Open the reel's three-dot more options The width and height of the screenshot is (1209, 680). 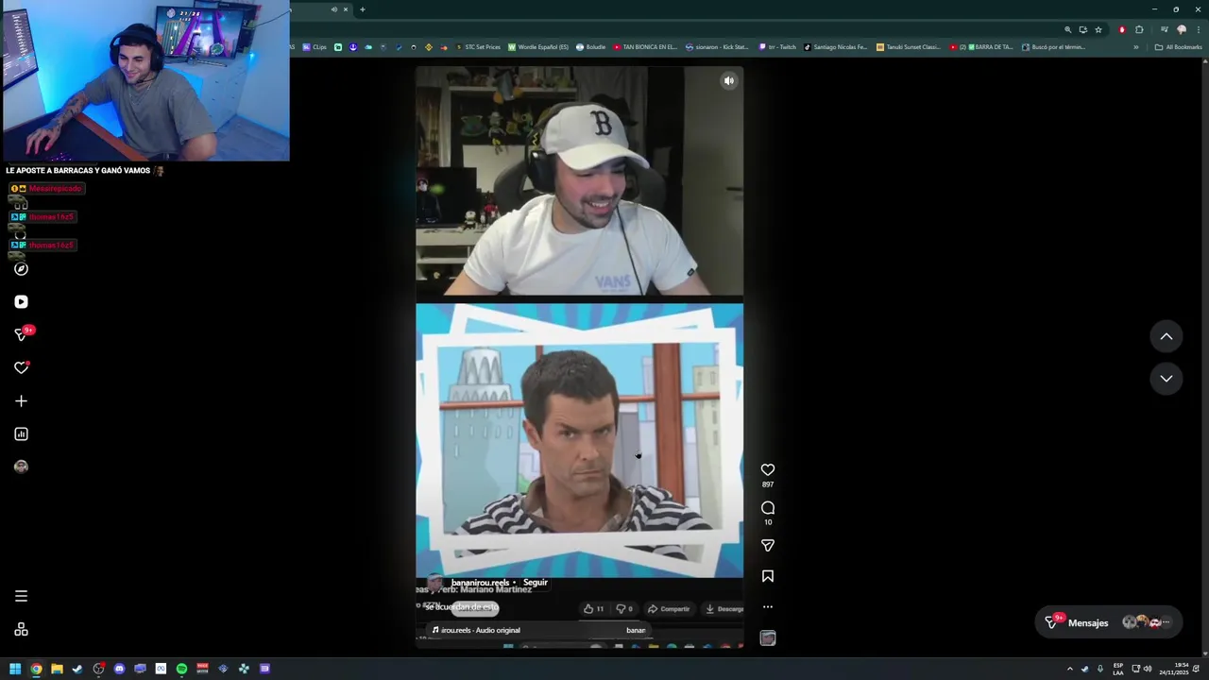coord(768,607)
